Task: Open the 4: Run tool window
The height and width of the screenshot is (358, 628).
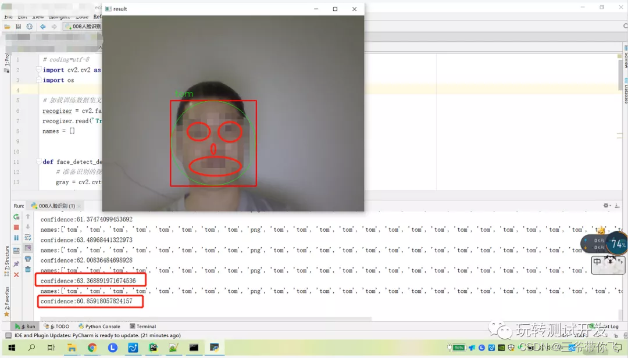Action: pos(25,327)
